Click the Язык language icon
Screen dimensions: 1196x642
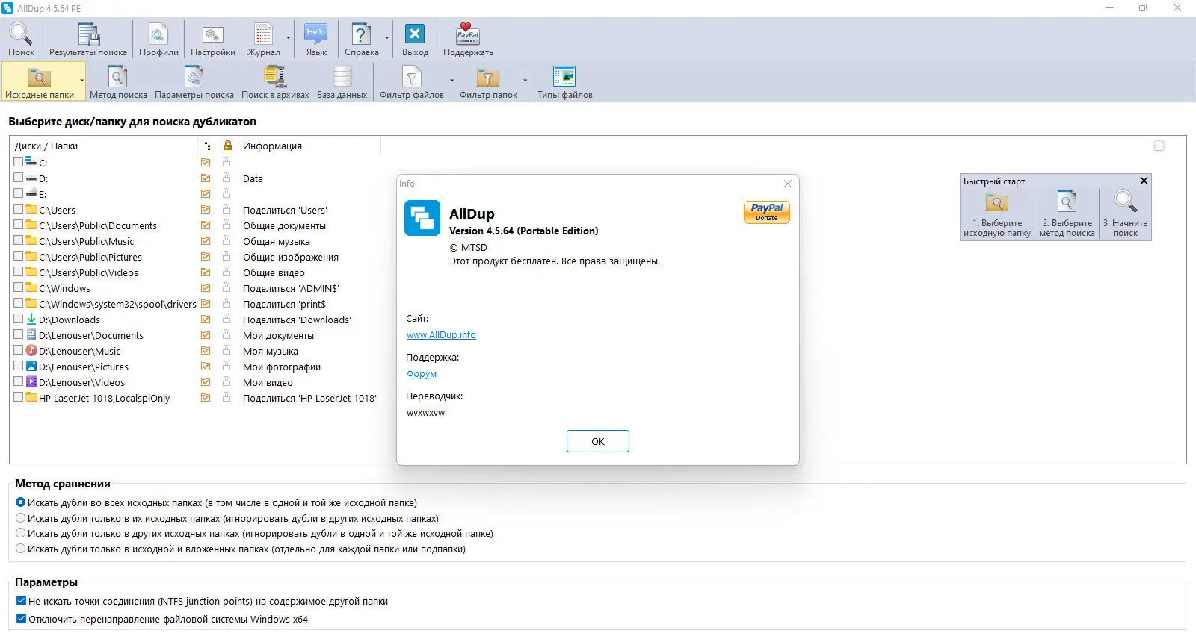point(316,40)
